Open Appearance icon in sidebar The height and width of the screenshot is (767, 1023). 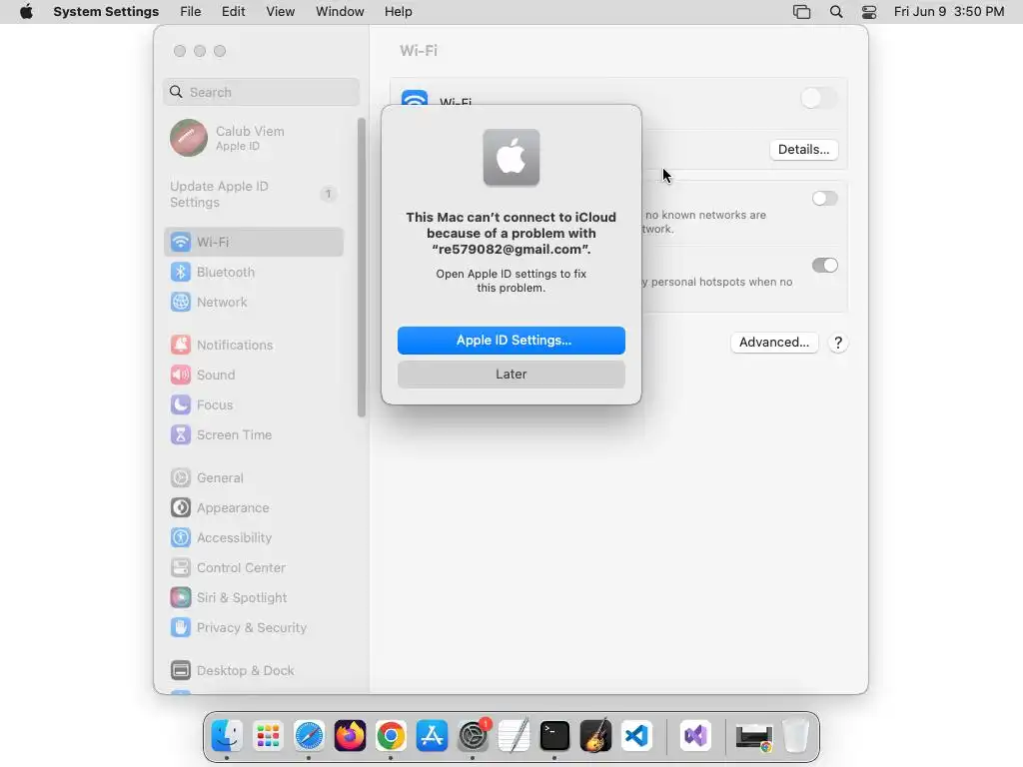tap(181, 508)
